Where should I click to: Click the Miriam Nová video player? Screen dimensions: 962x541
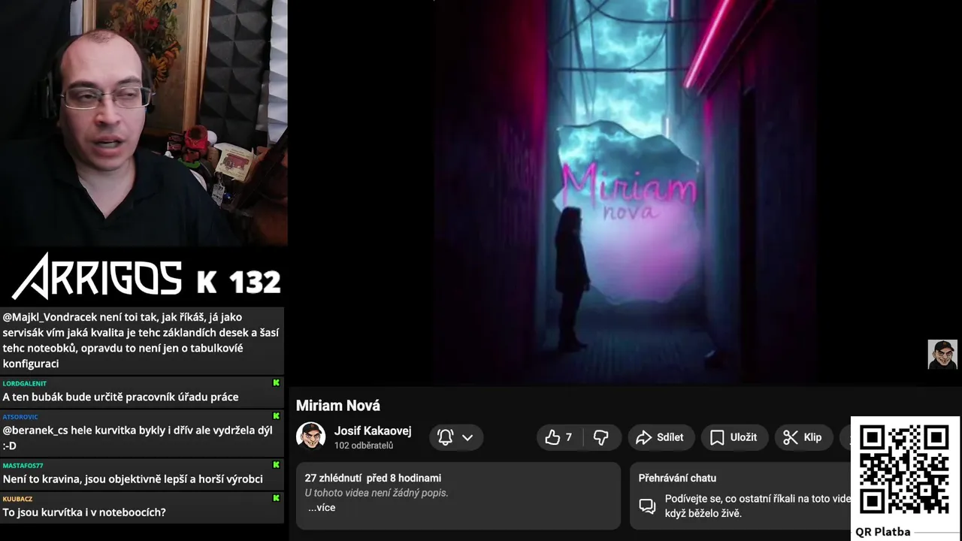[625, 192]
